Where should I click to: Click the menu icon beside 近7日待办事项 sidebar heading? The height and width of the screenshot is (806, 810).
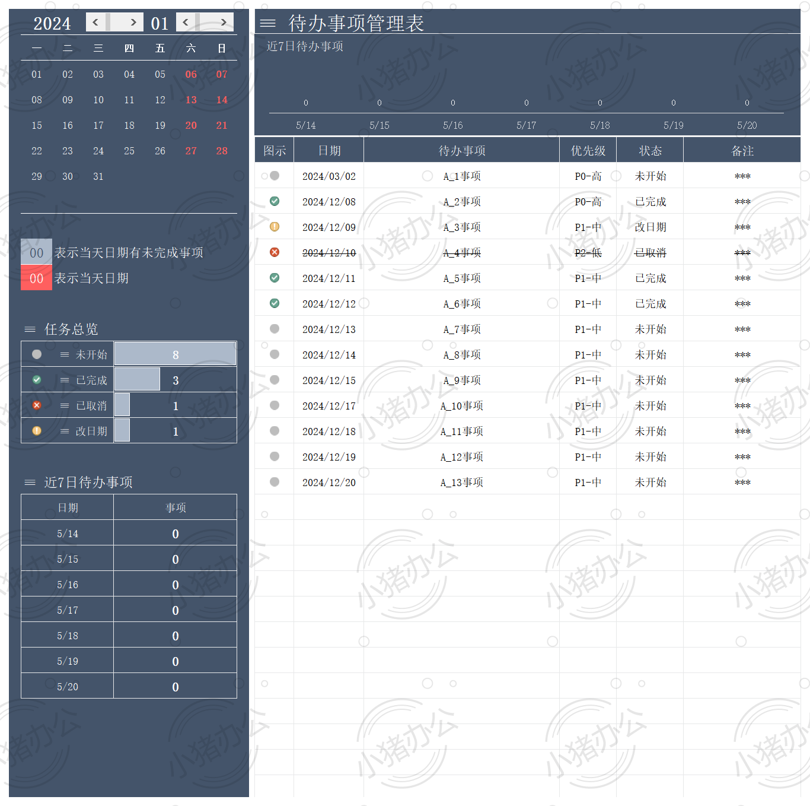click(x=30, y=483)
